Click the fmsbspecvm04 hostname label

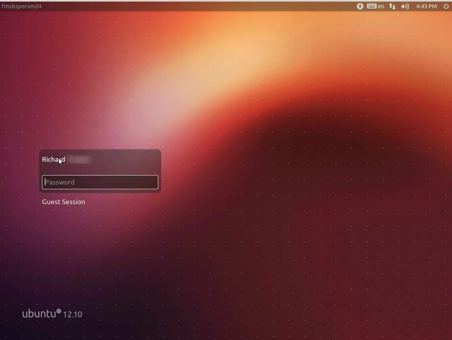point(22,6)
